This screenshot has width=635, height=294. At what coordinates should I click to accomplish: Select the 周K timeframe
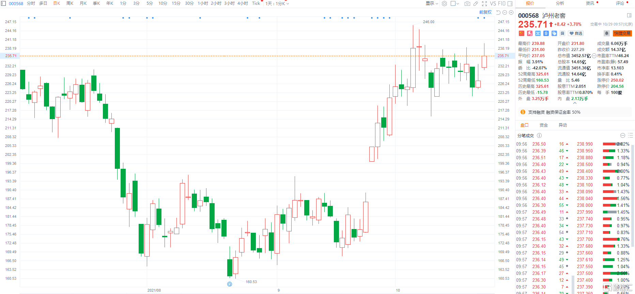[70, 3]
